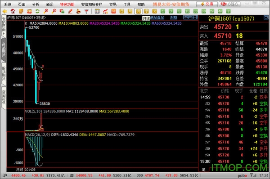Viewport: 270px width, 179px height.
Task: Open the 特色功能 menu
Action: tap(67, 4)
